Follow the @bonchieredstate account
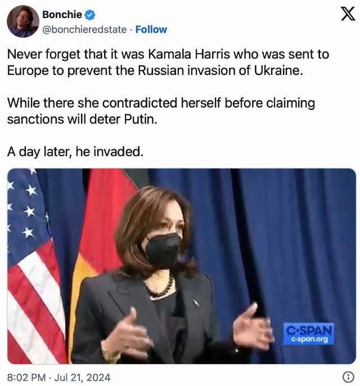The image size is (360, 386). [151, 29]
